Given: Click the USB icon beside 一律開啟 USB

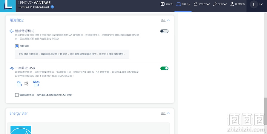Looking at the screenshot, I should click(x=12, y=68).
